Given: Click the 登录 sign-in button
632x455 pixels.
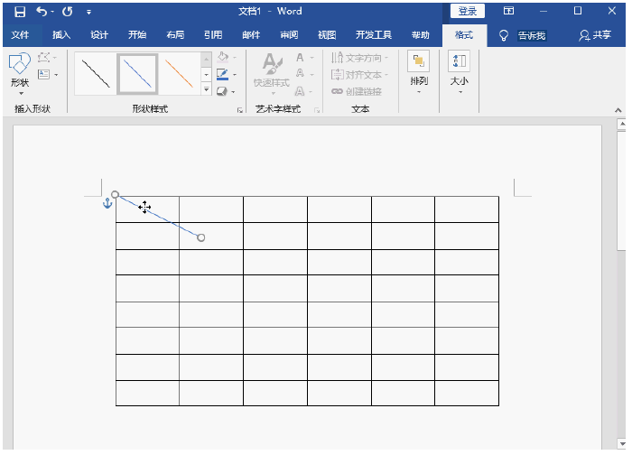Looking at the screenshot, I should [x=467, y=12].
